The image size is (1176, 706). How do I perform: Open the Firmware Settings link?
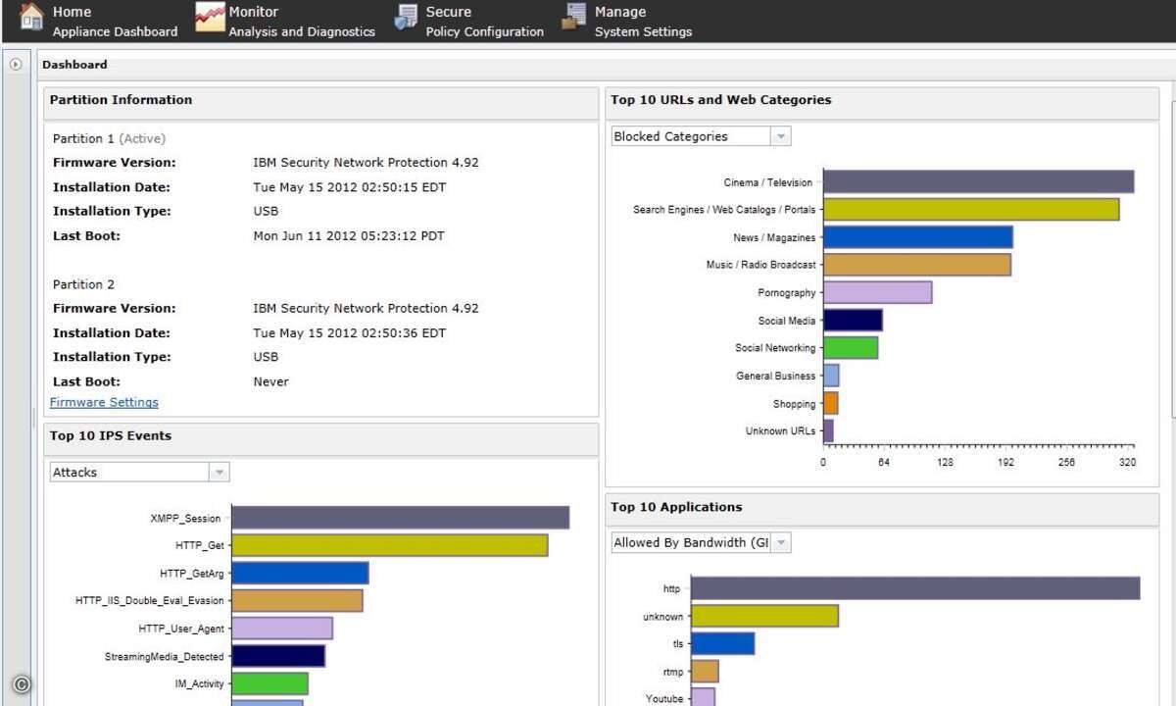pyautogui.click(x=104, y=403)
